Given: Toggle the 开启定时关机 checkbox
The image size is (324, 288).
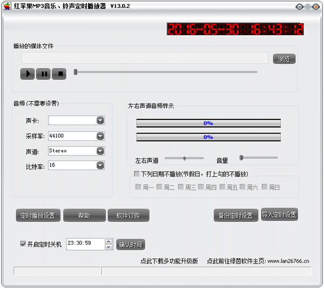Looking at the screenshot, I should [x=23, y=244].
